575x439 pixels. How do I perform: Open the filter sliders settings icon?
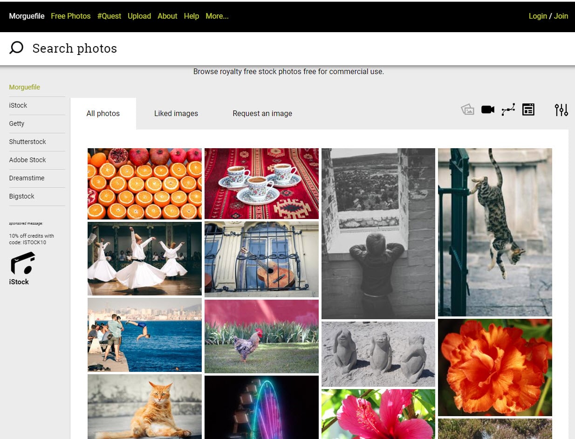[x=561, y=110]
